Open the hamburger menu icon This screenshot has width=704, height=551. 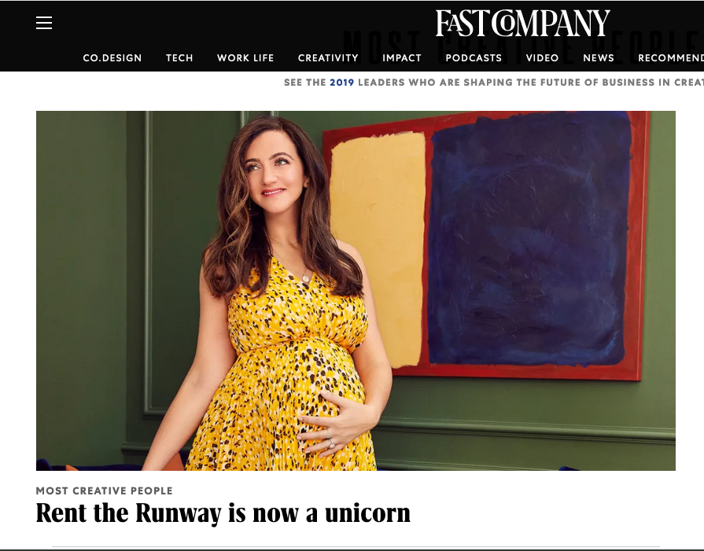coord(44,23)
